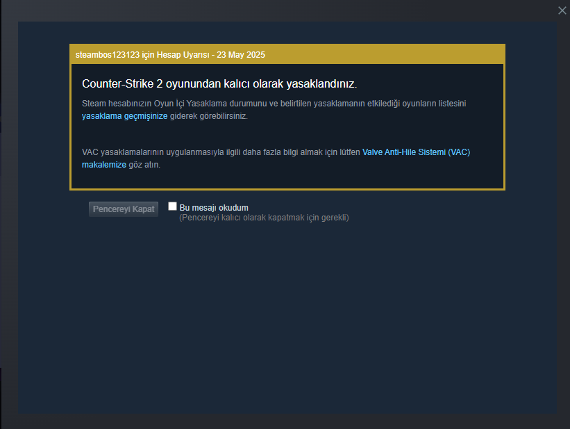This screenshot has width=570, height=429.
Task: Open the "makalemize" link text
Action: [x=104, y=165]
